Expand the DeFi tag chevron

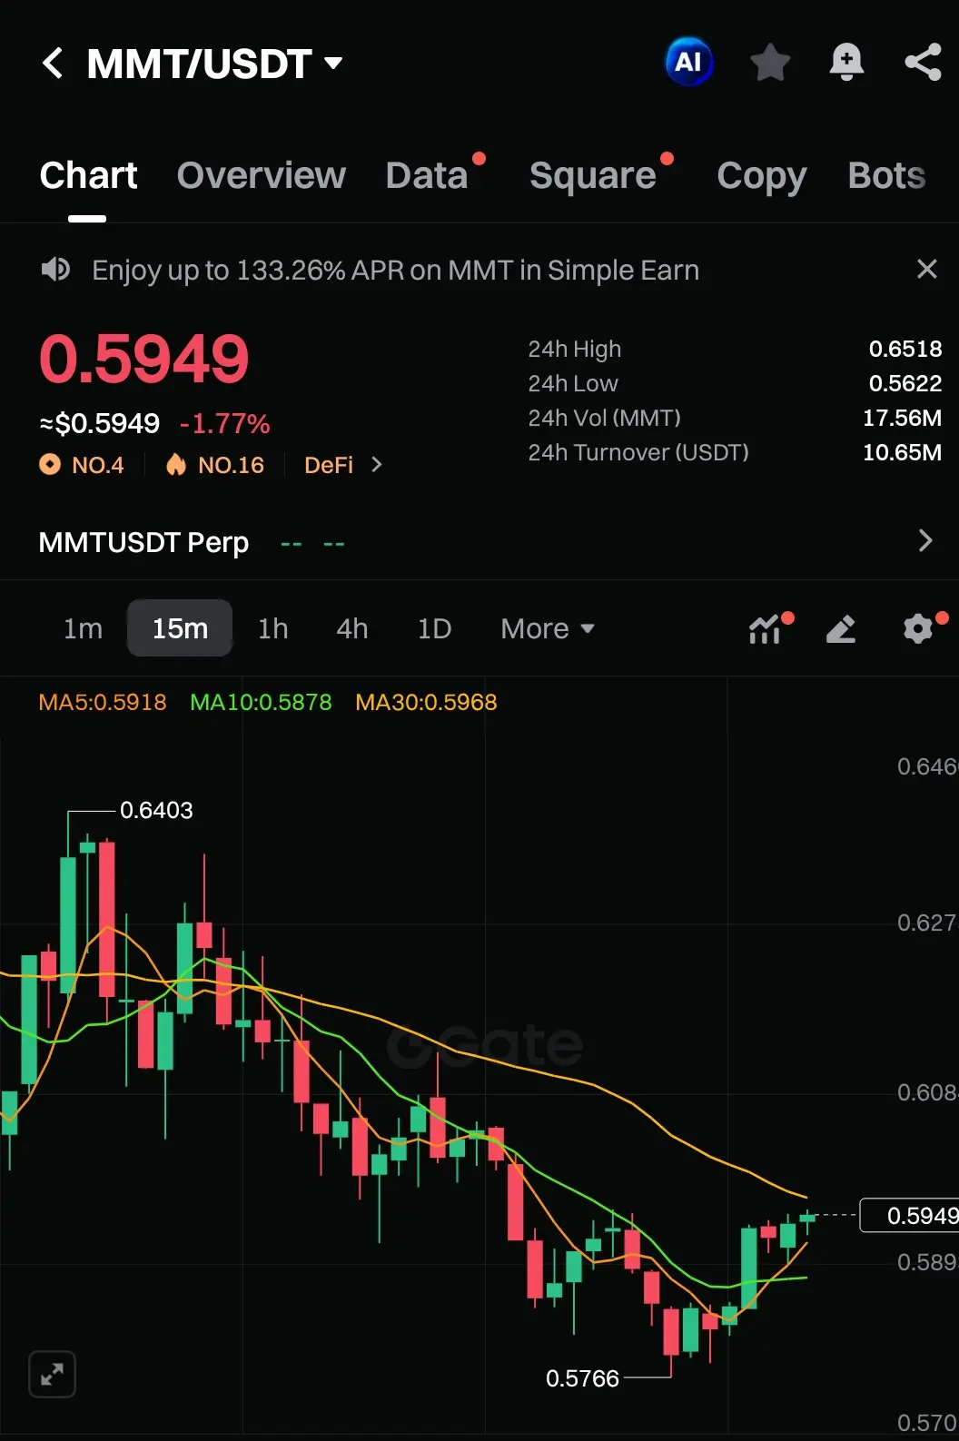[377, 465]
